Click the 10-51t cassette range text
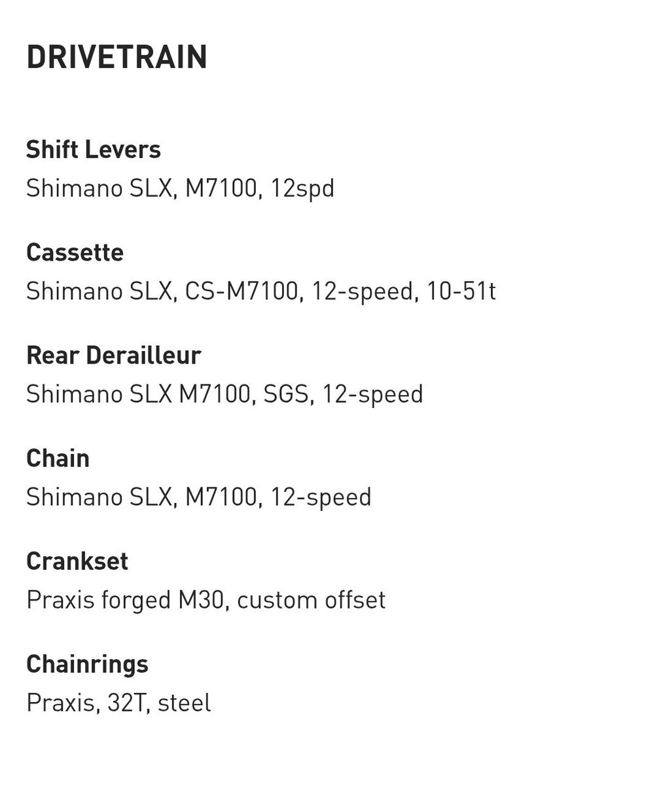The height and width of the screenshot is (786, 661). (461, 291)
